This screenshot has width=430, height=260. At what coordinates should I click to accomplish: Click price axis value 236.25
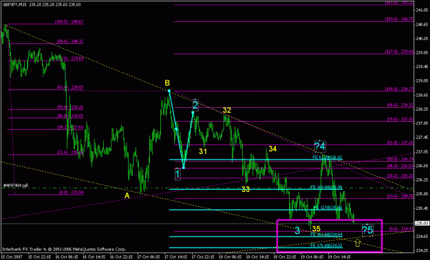coord(421,180)
